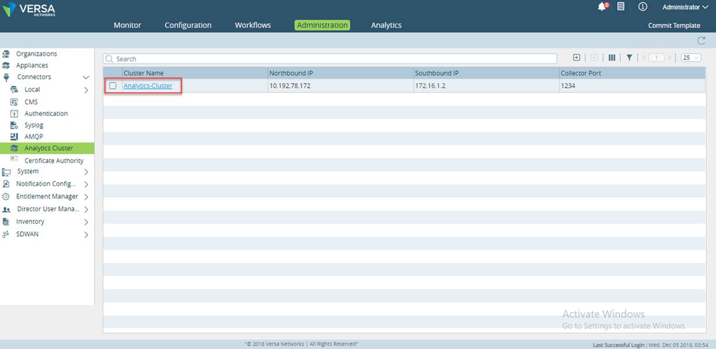Open Certificate Authority in sidebar
The width and height of the screenshot is (716, 349).
pos(54,161)
